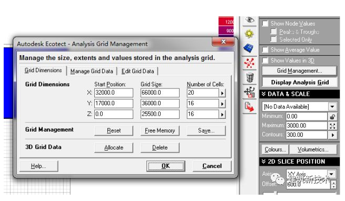Close the Analysis Grid Management dialog
This screenshot has height=201, width=345.
(x=223, y=42)
